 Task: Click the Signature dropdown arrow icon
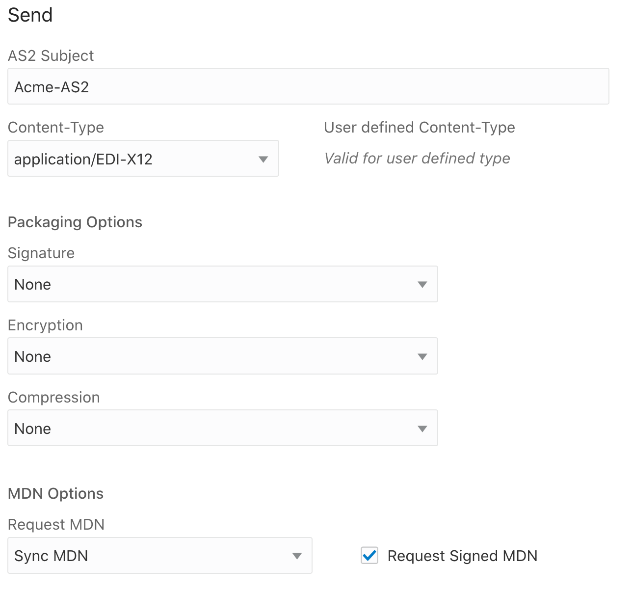[x=422, y=285]
